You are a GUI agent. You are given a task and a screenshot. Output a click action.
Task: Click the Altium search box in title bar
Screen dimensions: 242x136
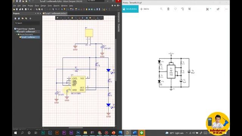coord(96,1)
